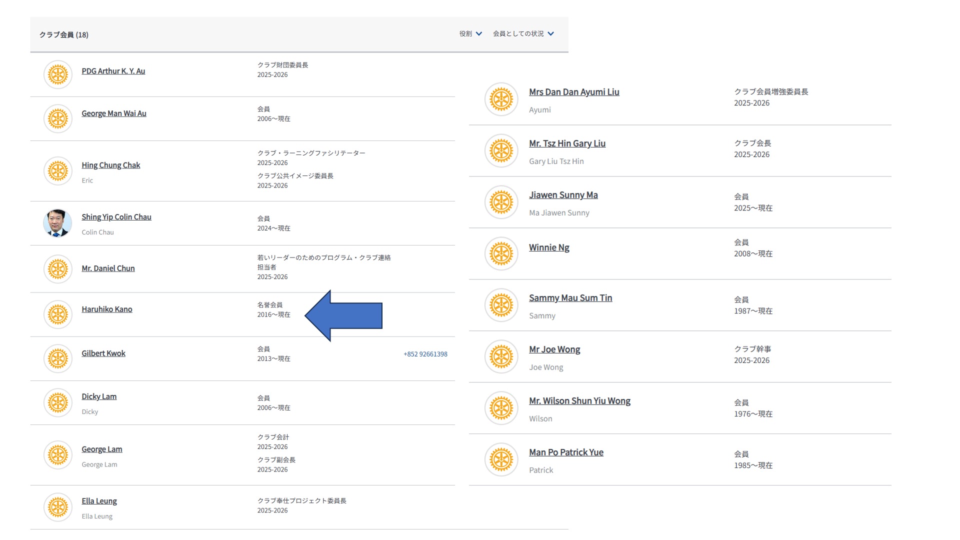Image resolution: width=960 pixels, height=540 pixels.
Task: Expand the 会員としての状況 status dropdown
Action: click(523, 33)
